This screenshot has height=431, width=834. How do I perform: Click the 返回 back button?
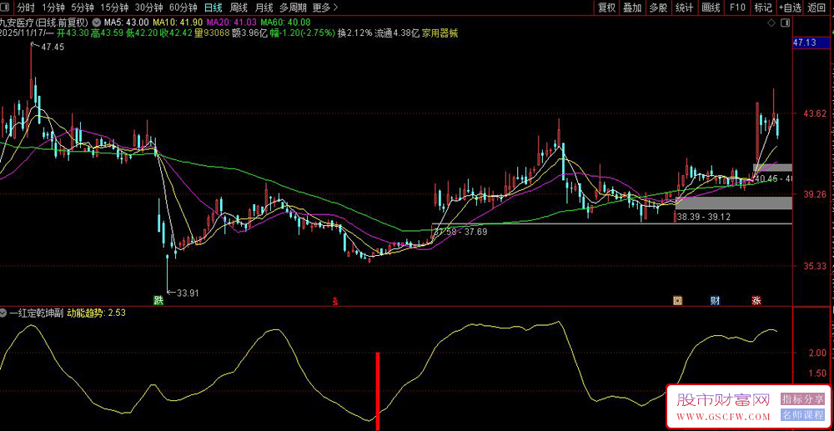click(818, 8)
